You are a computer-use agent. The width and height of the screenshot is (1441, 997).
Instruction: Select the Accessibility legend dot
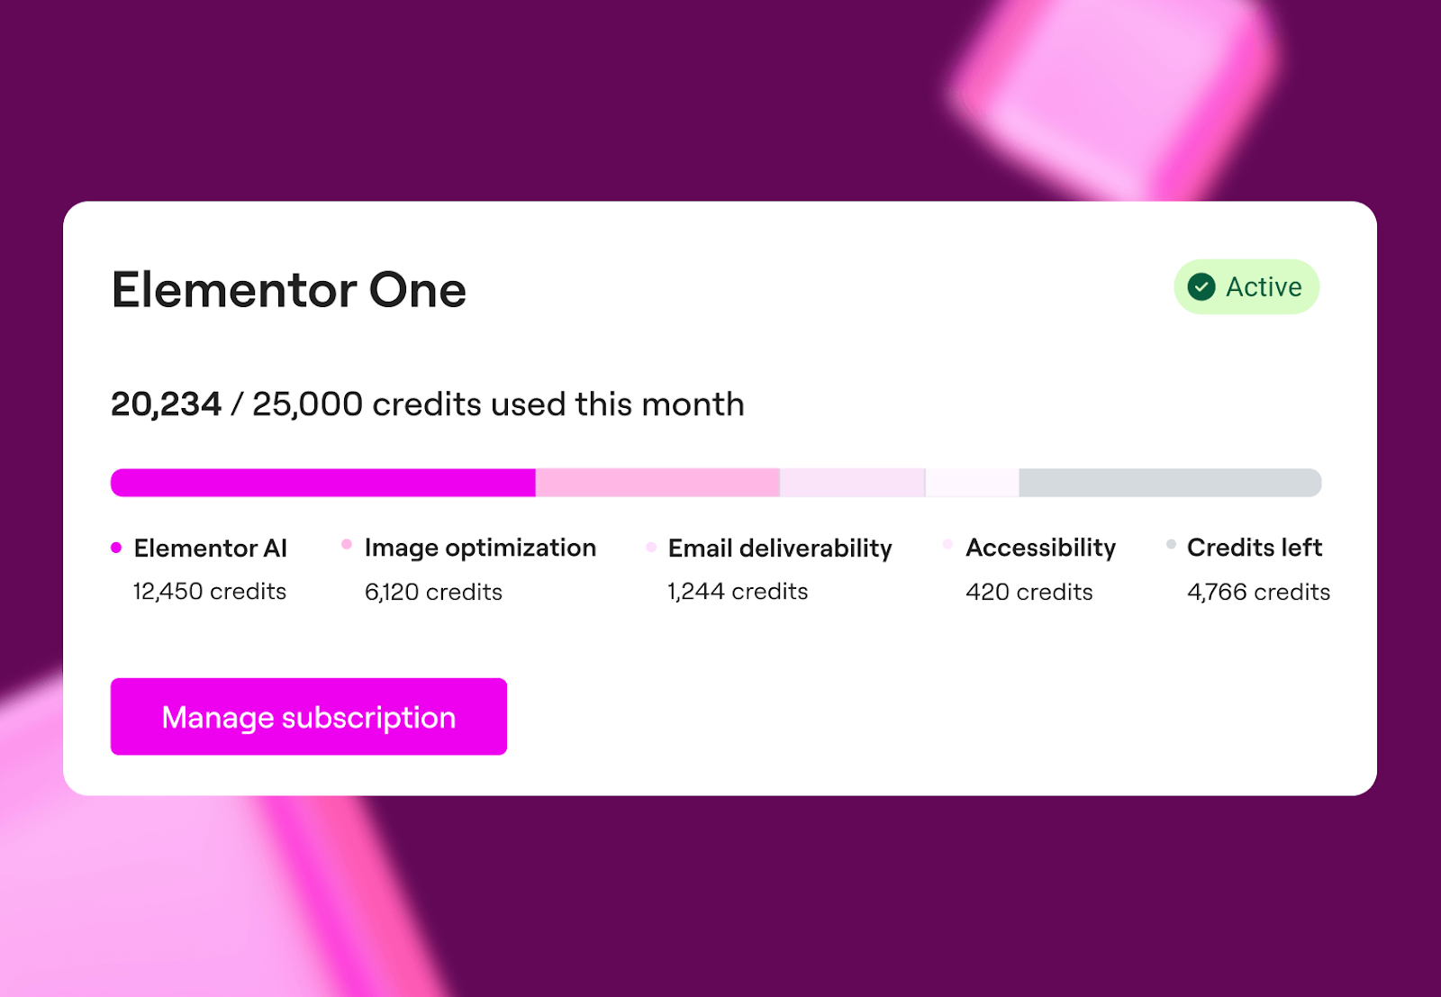point(947,546)
